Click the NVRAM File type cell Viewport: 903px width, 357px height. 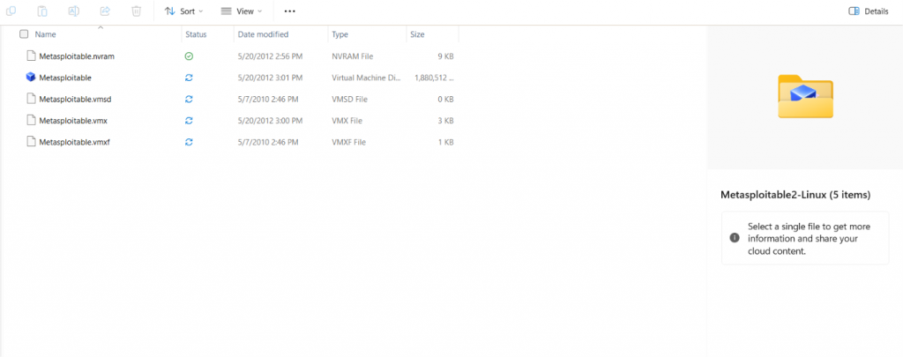pos(353,56)
